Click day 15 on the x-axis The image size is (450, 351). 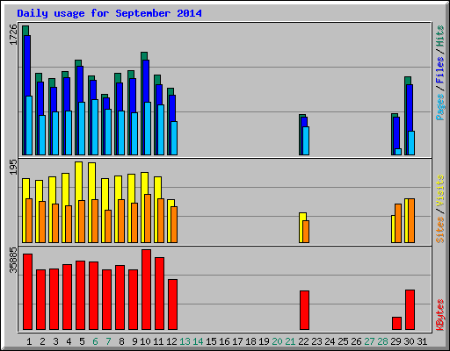pyautogui.click(x=211, y=341)
